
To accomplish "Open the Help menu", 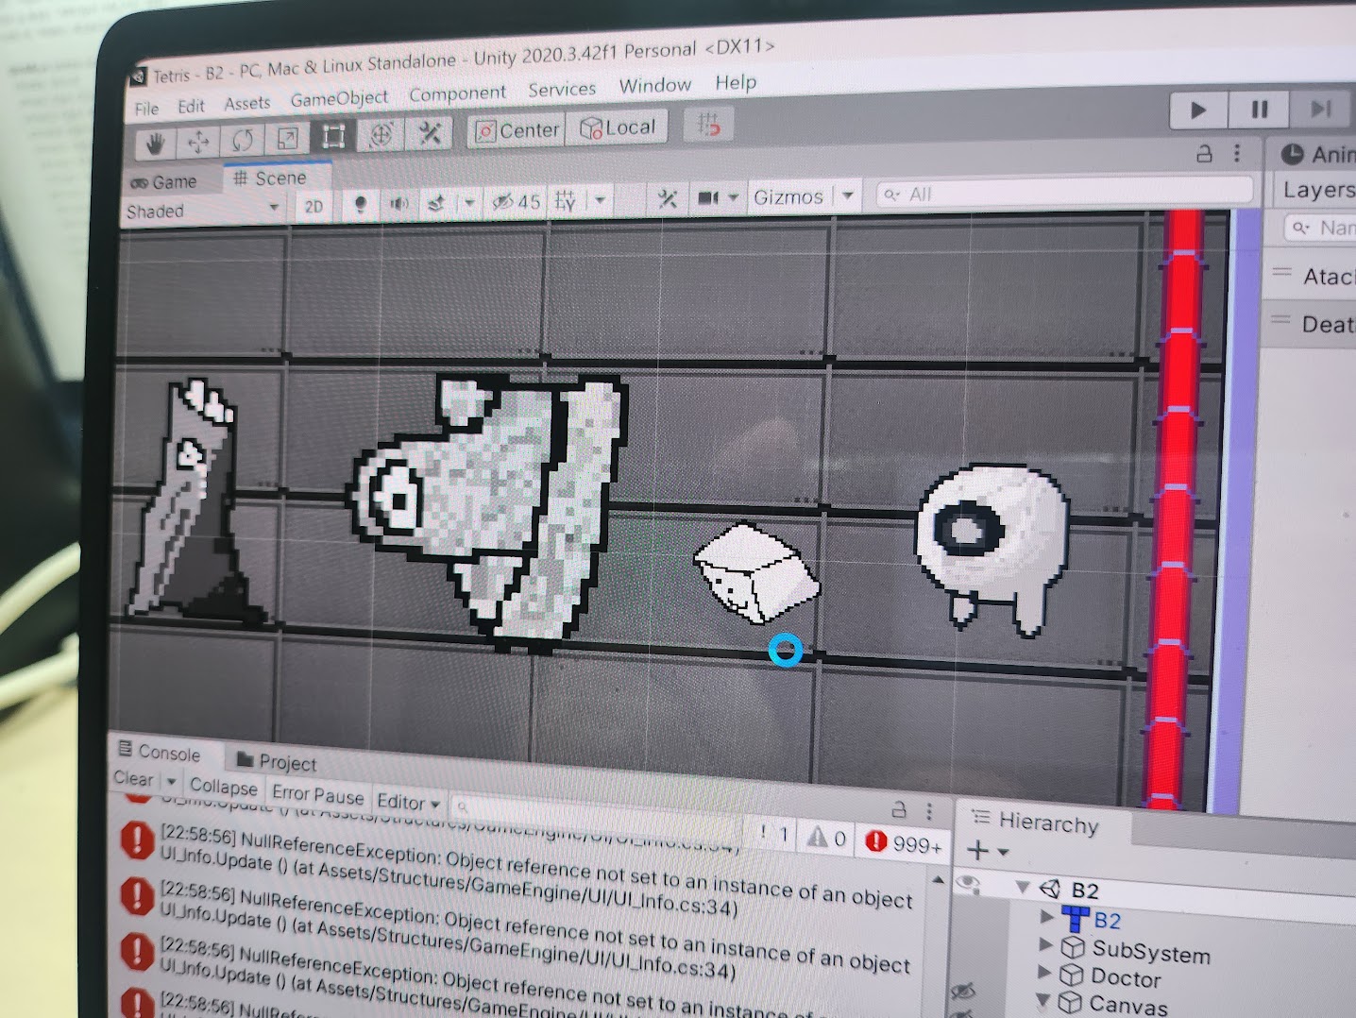I will point(736,82).
